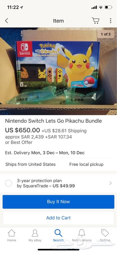Tap the Selling tag icon
The height and width of the screenshot is (253, 117).
(x=105, y=233)
